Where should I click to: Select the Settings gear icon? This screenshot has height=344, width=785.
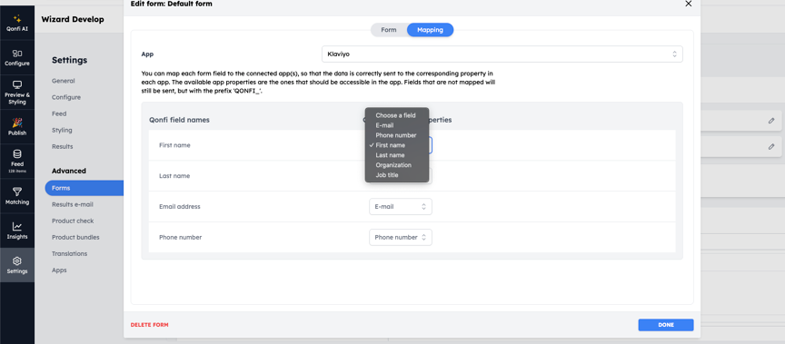click(x=17, y=261)
